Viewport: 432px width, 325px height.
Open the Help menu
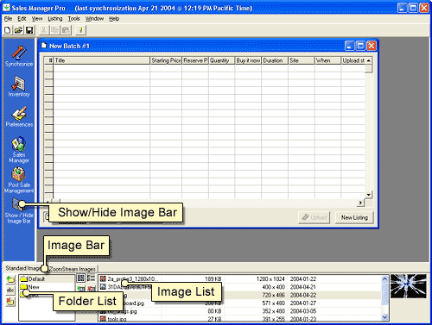114,19
